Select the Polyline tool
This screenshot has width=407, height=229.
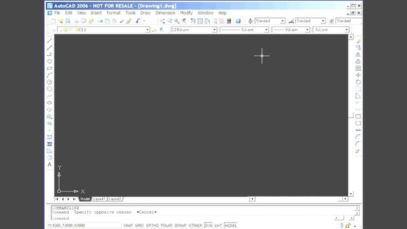point(50,55)
